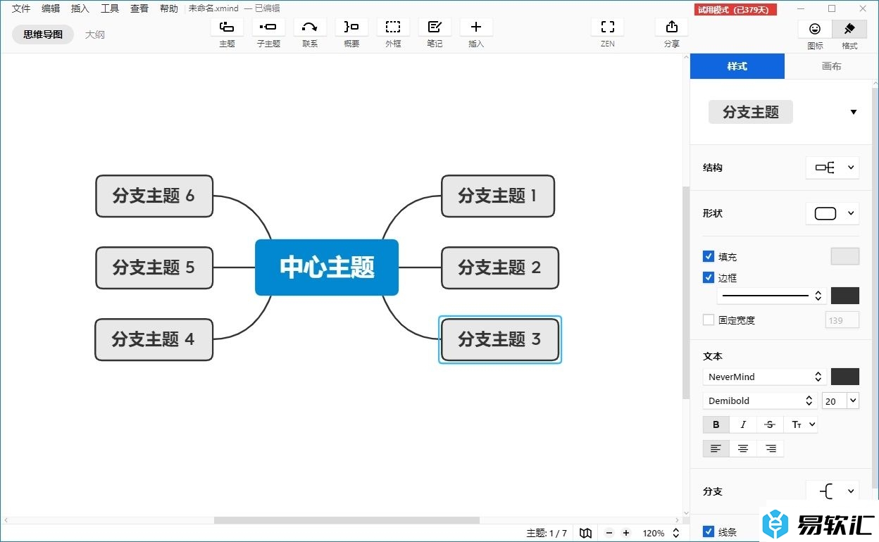This screenshot has width=879, height=542.
Task: Switch to Outline (大纲) view
Action: coord(95,34)
